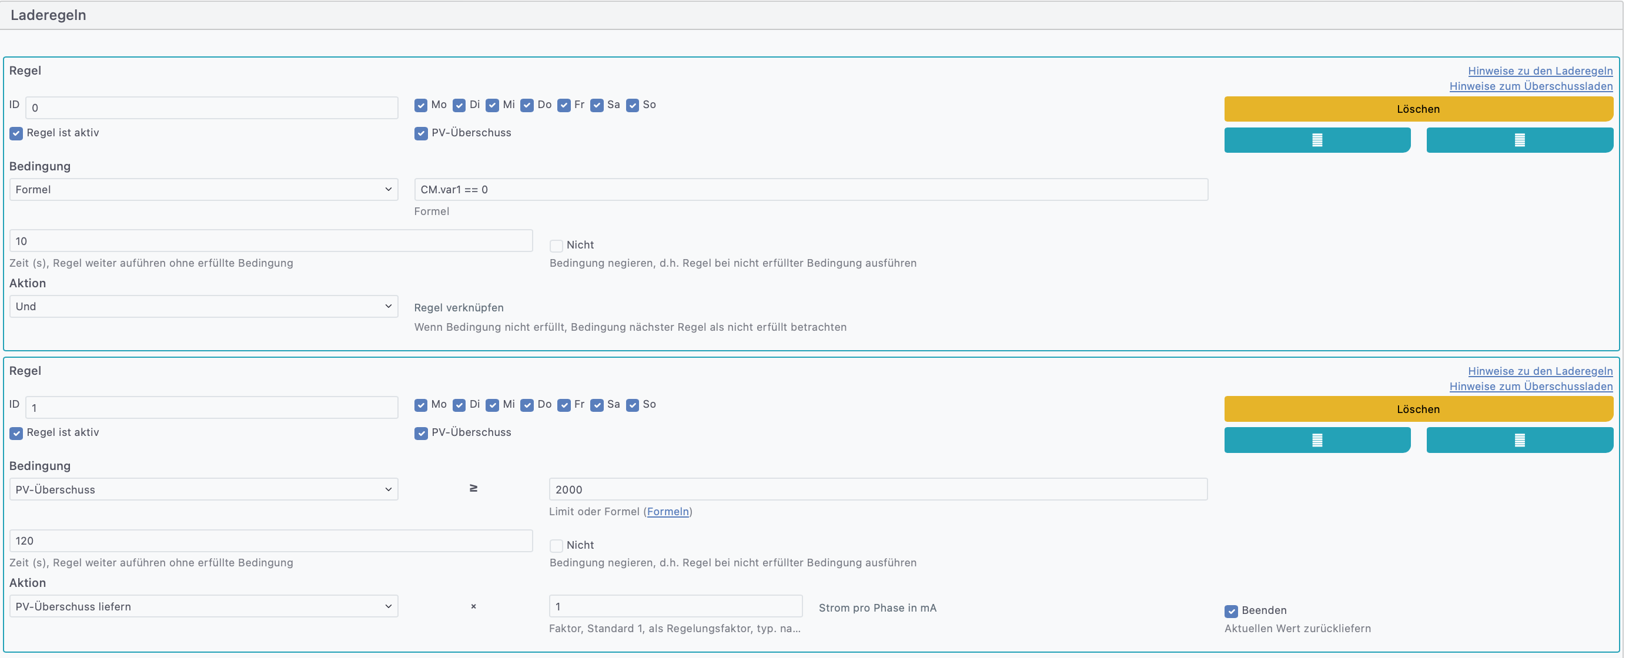
Task: Delete rule 1 with Löschen button
Action: [1418, 409]
